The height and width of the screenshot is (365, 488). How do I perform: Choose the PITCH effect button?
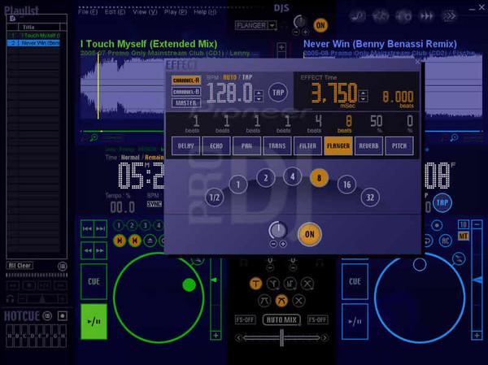(x=399, y=146)
